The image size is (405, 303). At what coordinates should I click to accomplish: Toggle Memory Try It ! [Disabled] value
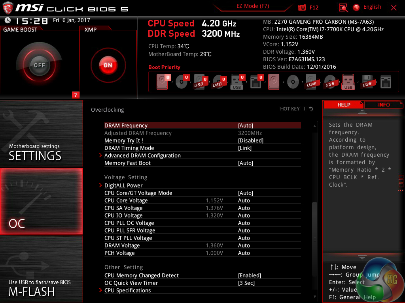pos(250,140)
